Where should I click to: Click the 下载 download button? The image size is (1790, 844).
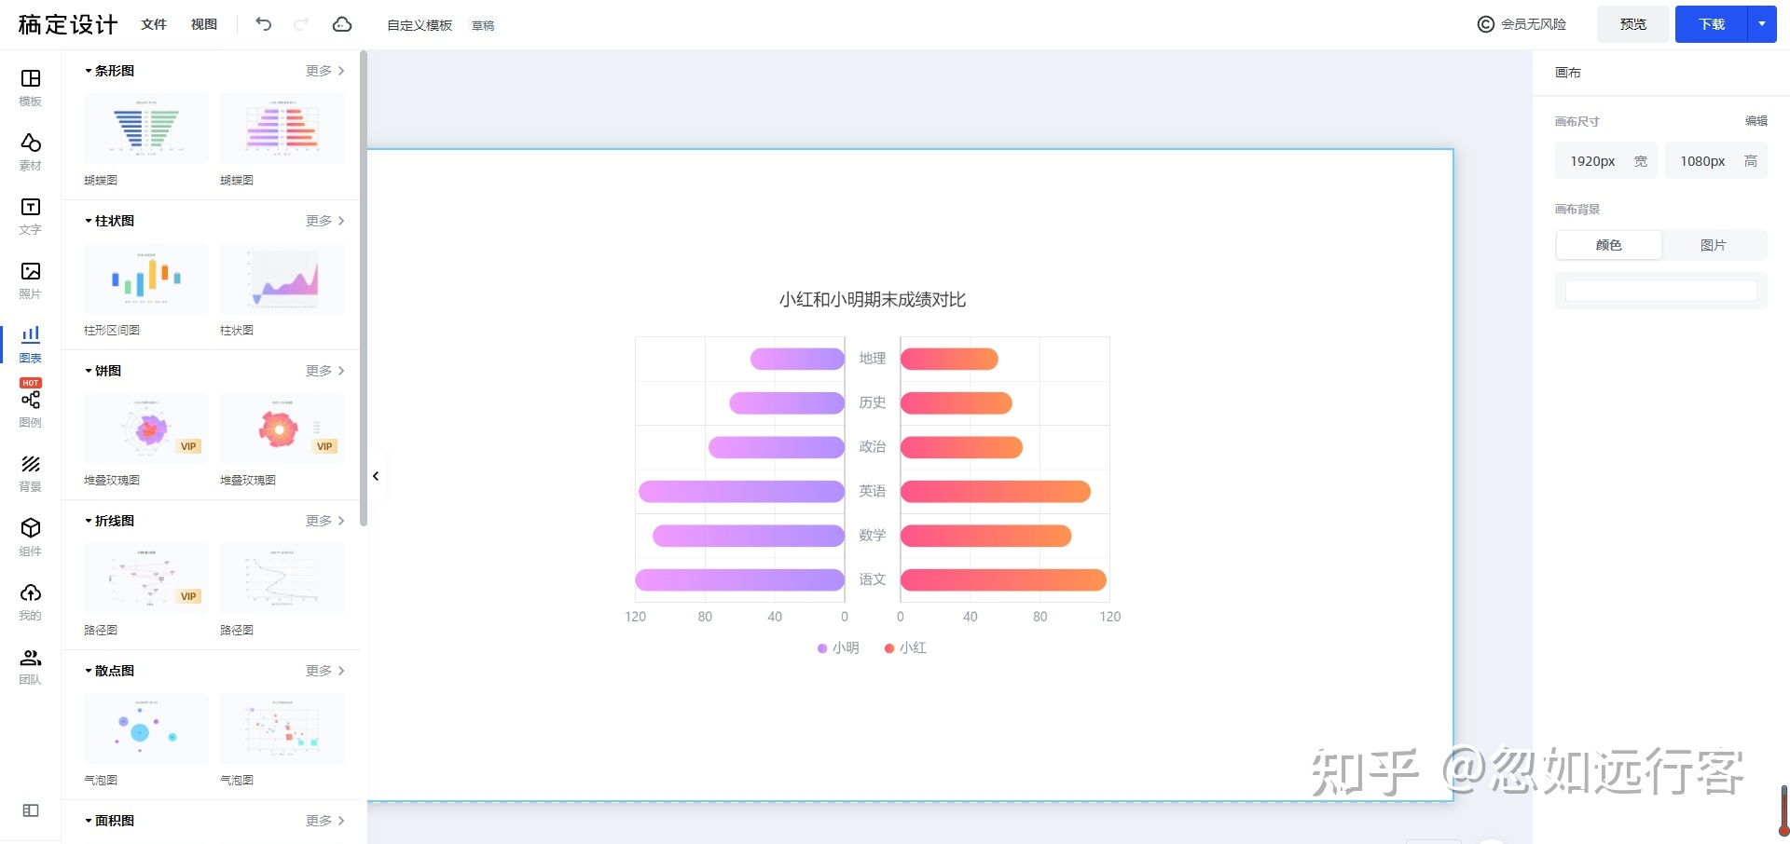click(1712, 24)
